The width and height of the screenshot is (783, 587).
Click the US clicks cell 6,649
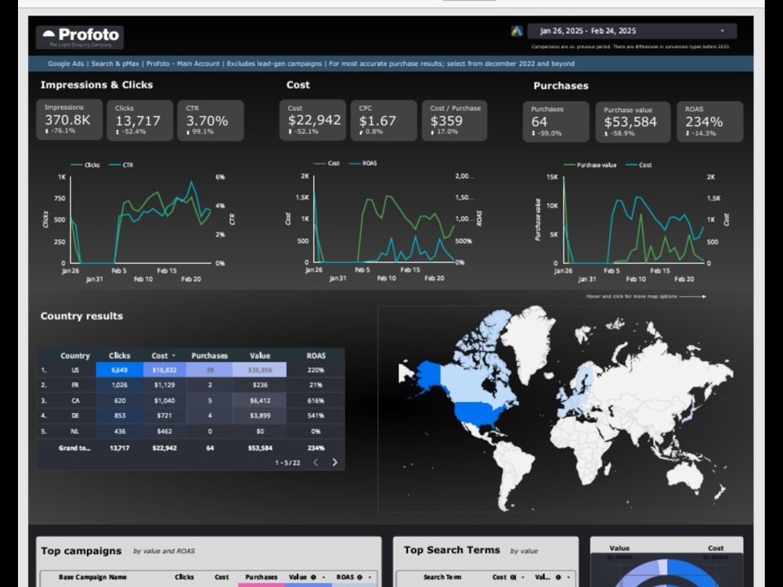(119, 370)
